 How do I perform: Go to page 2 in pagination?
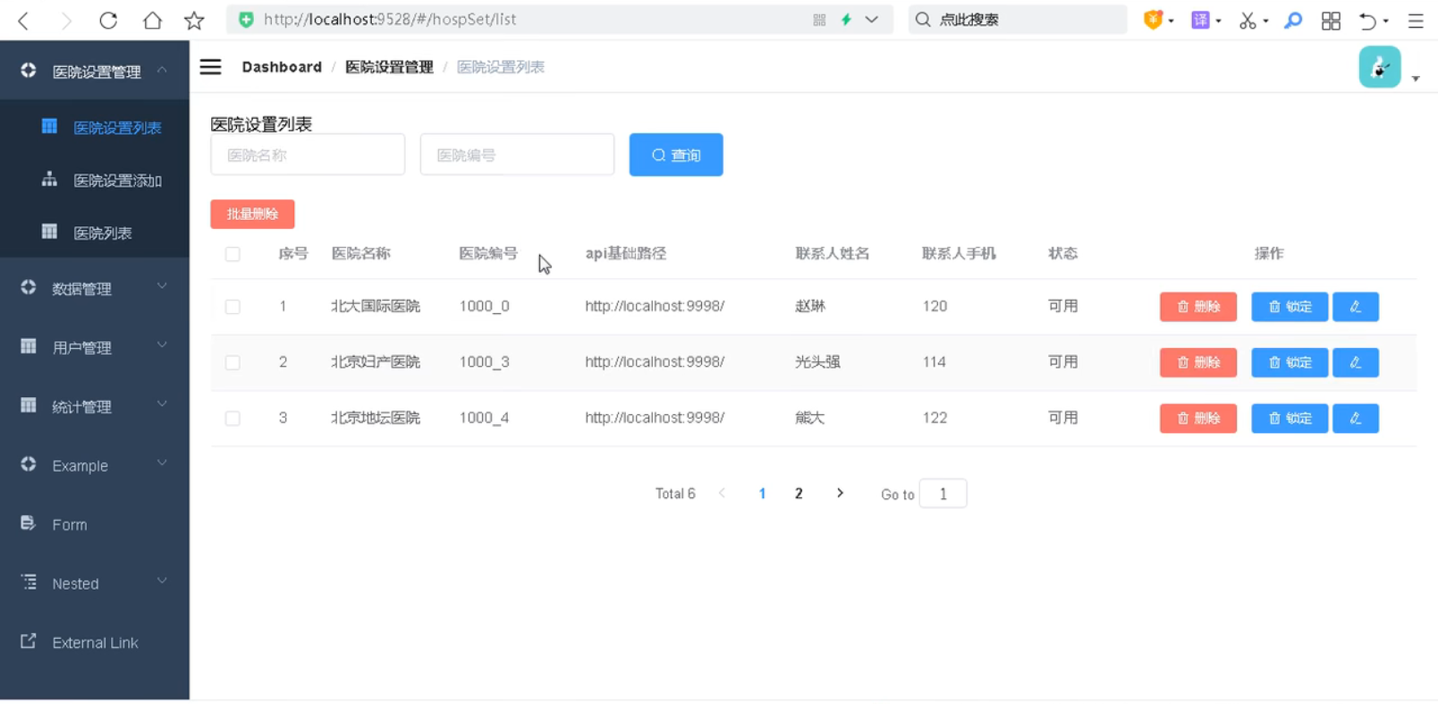pyautogui.click(x=799, y=494)
